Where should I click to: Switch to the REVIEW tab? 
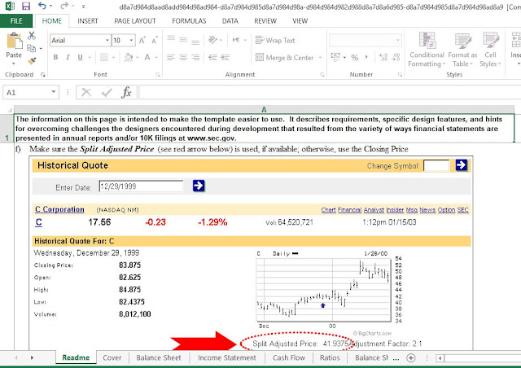[265, 21]
